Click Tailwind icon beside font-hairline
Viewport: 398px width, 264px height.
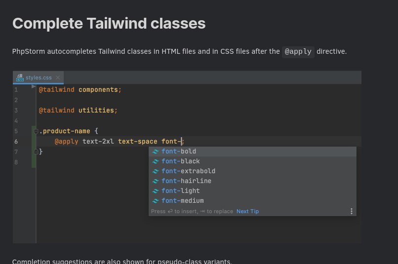click(156, 181)
